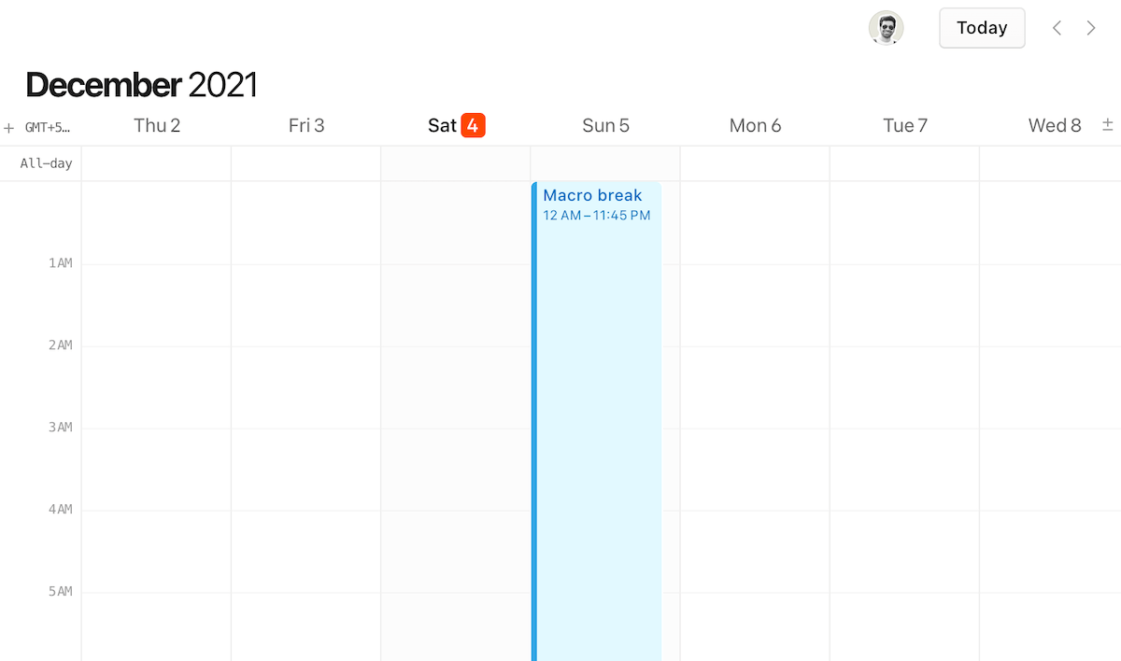Go to previous week with left chevron
The image size is (1121, 661).
(x=1057, y=28)
